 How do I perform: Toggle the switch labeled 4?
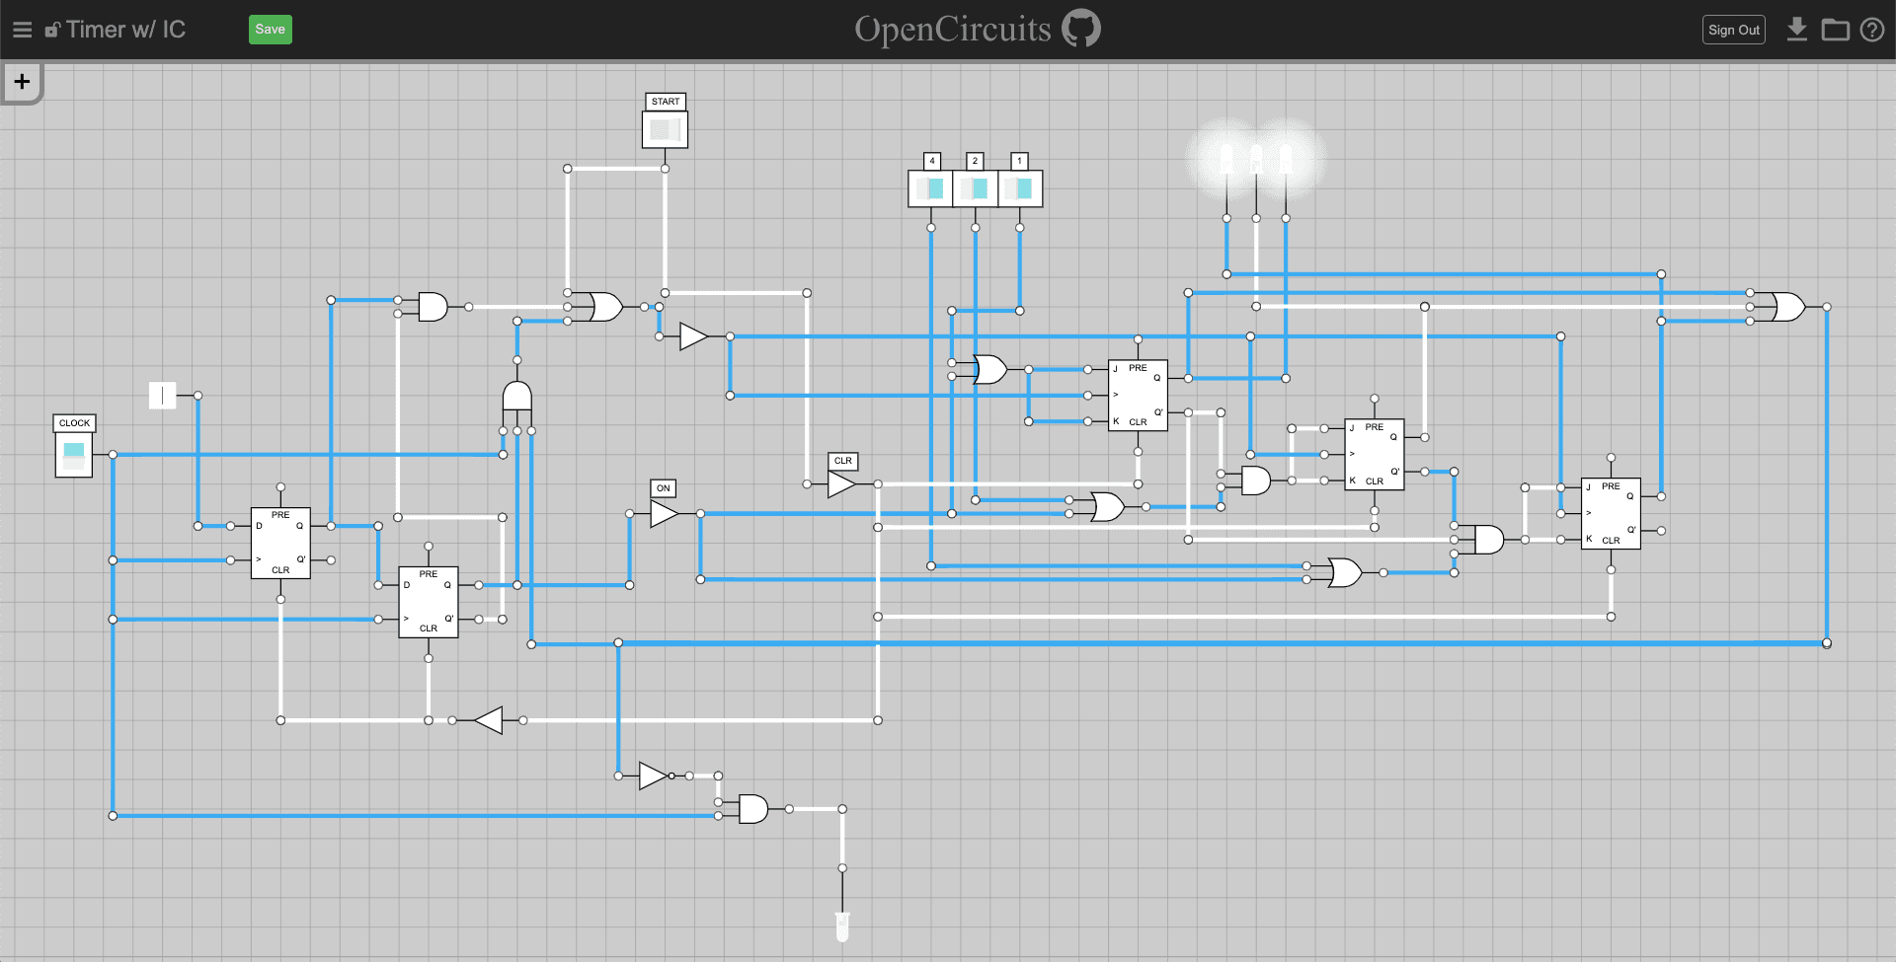[x=930, y=188]
